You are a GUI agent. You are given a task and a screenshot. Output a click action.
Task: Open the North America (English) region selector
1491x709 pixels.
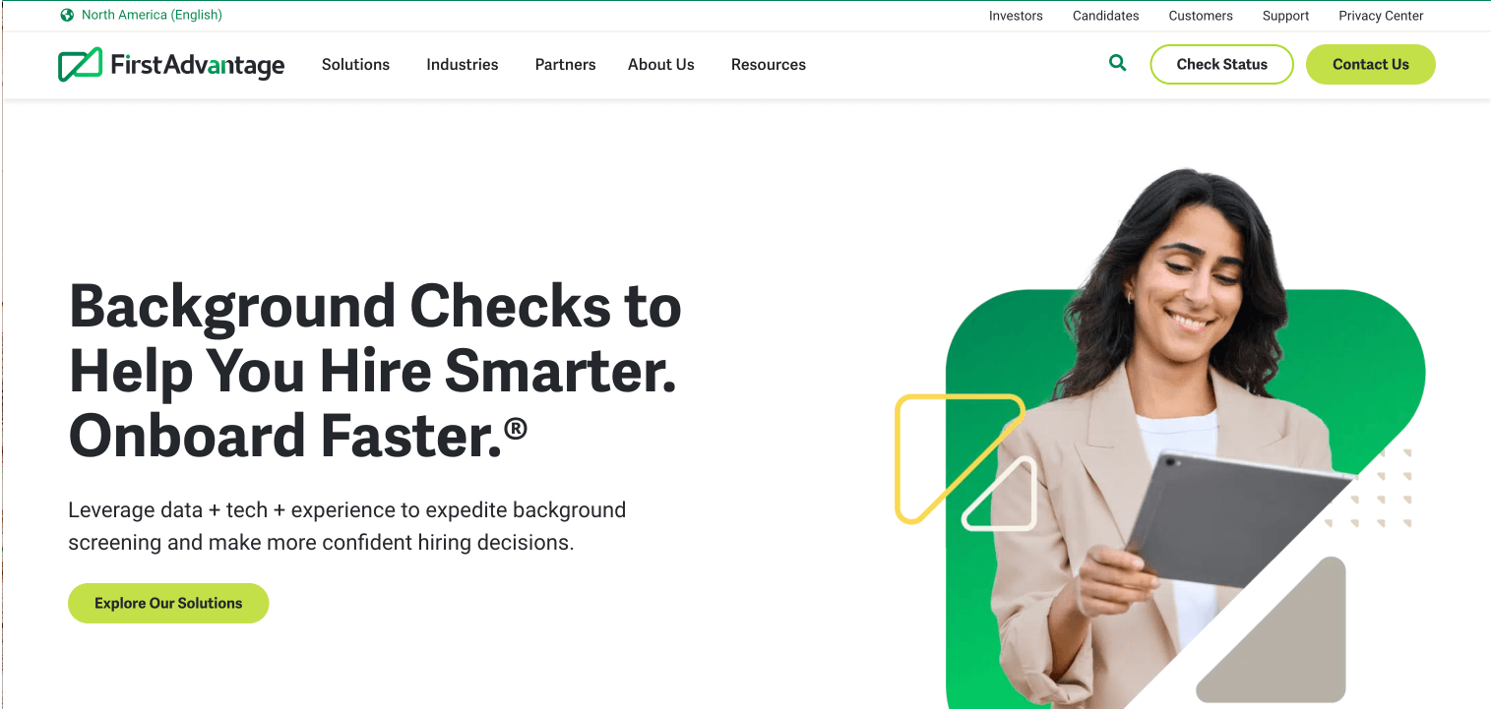[142, 15]
